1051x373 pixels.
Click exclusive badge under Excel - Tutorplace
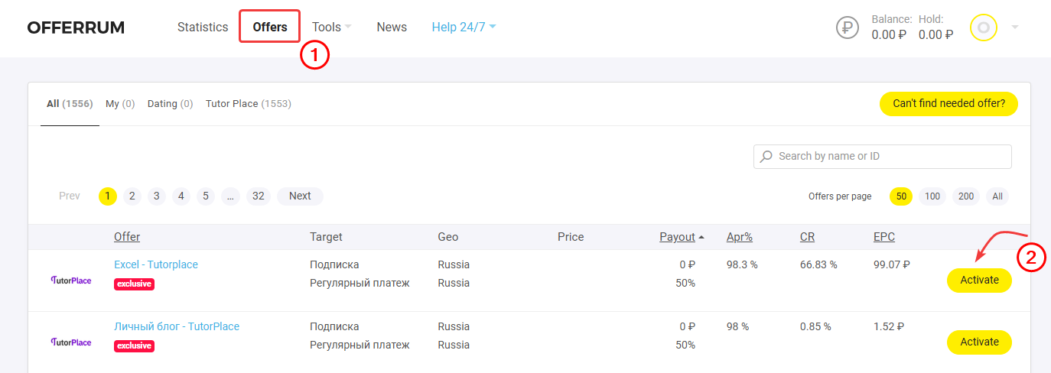coord(134,284)
